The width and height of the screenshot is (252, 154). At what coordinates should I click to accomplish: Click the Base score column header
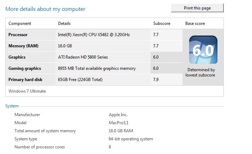pyautogui.click(x=195, y=24)
